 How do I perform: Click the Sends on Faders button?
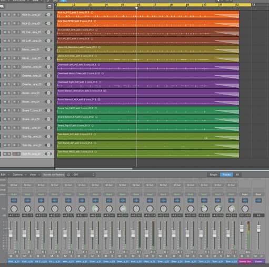(x=54, y=174)
